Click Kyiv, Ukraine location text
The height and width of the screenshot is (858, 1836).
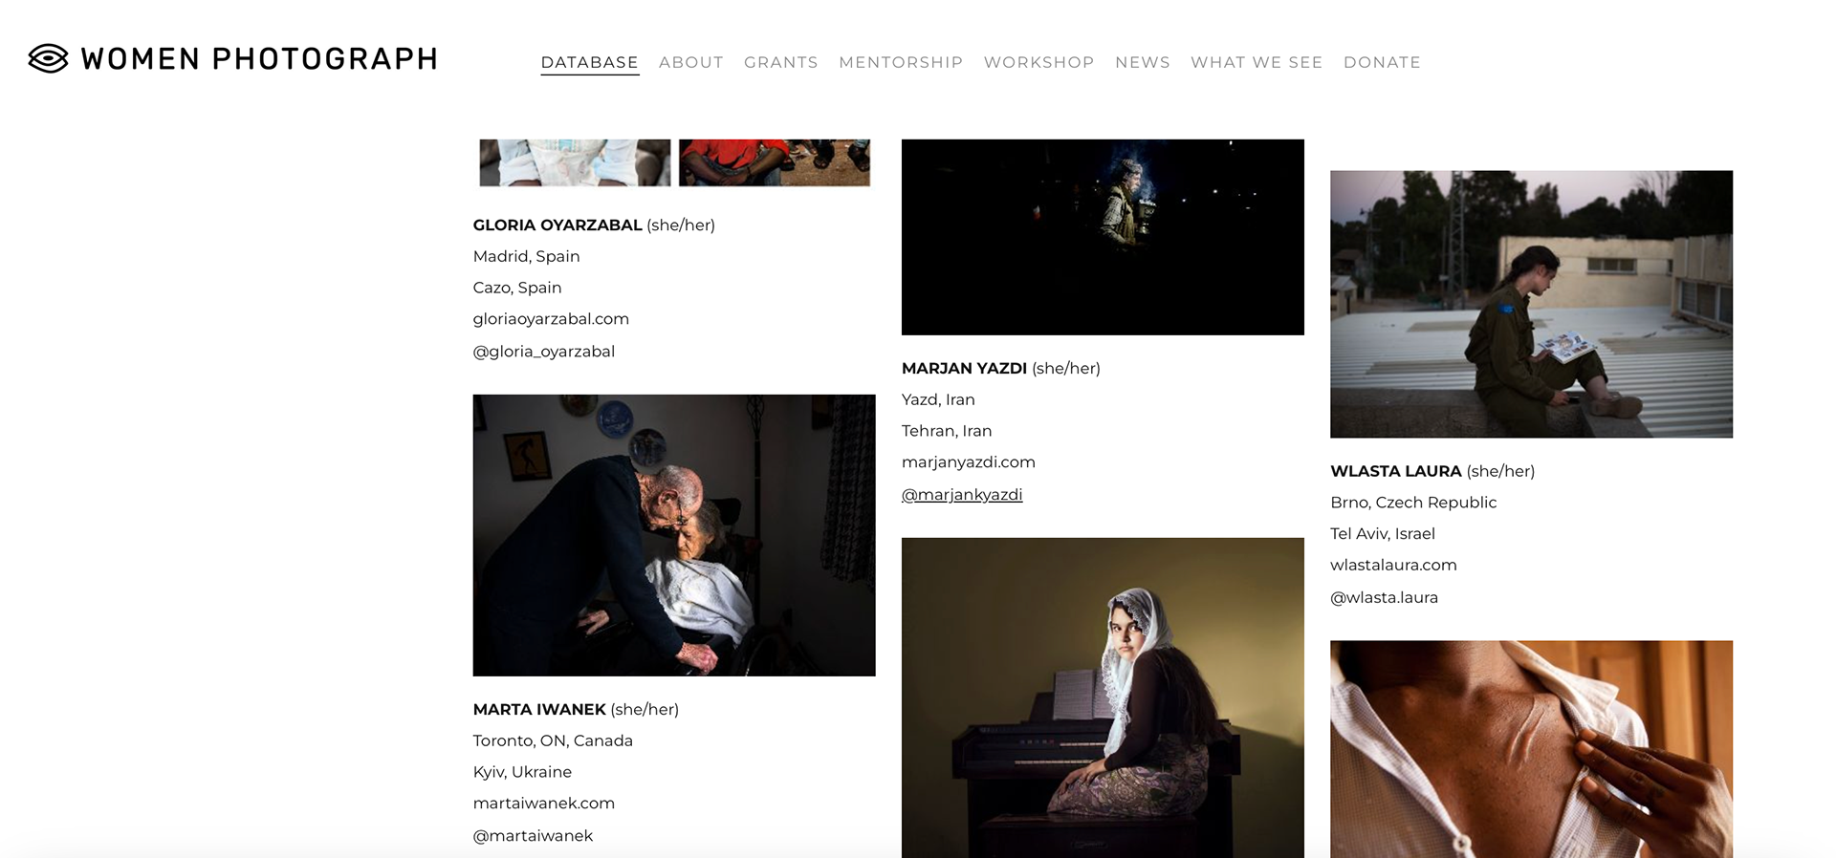pyautogui.click(x=522, y=772)
